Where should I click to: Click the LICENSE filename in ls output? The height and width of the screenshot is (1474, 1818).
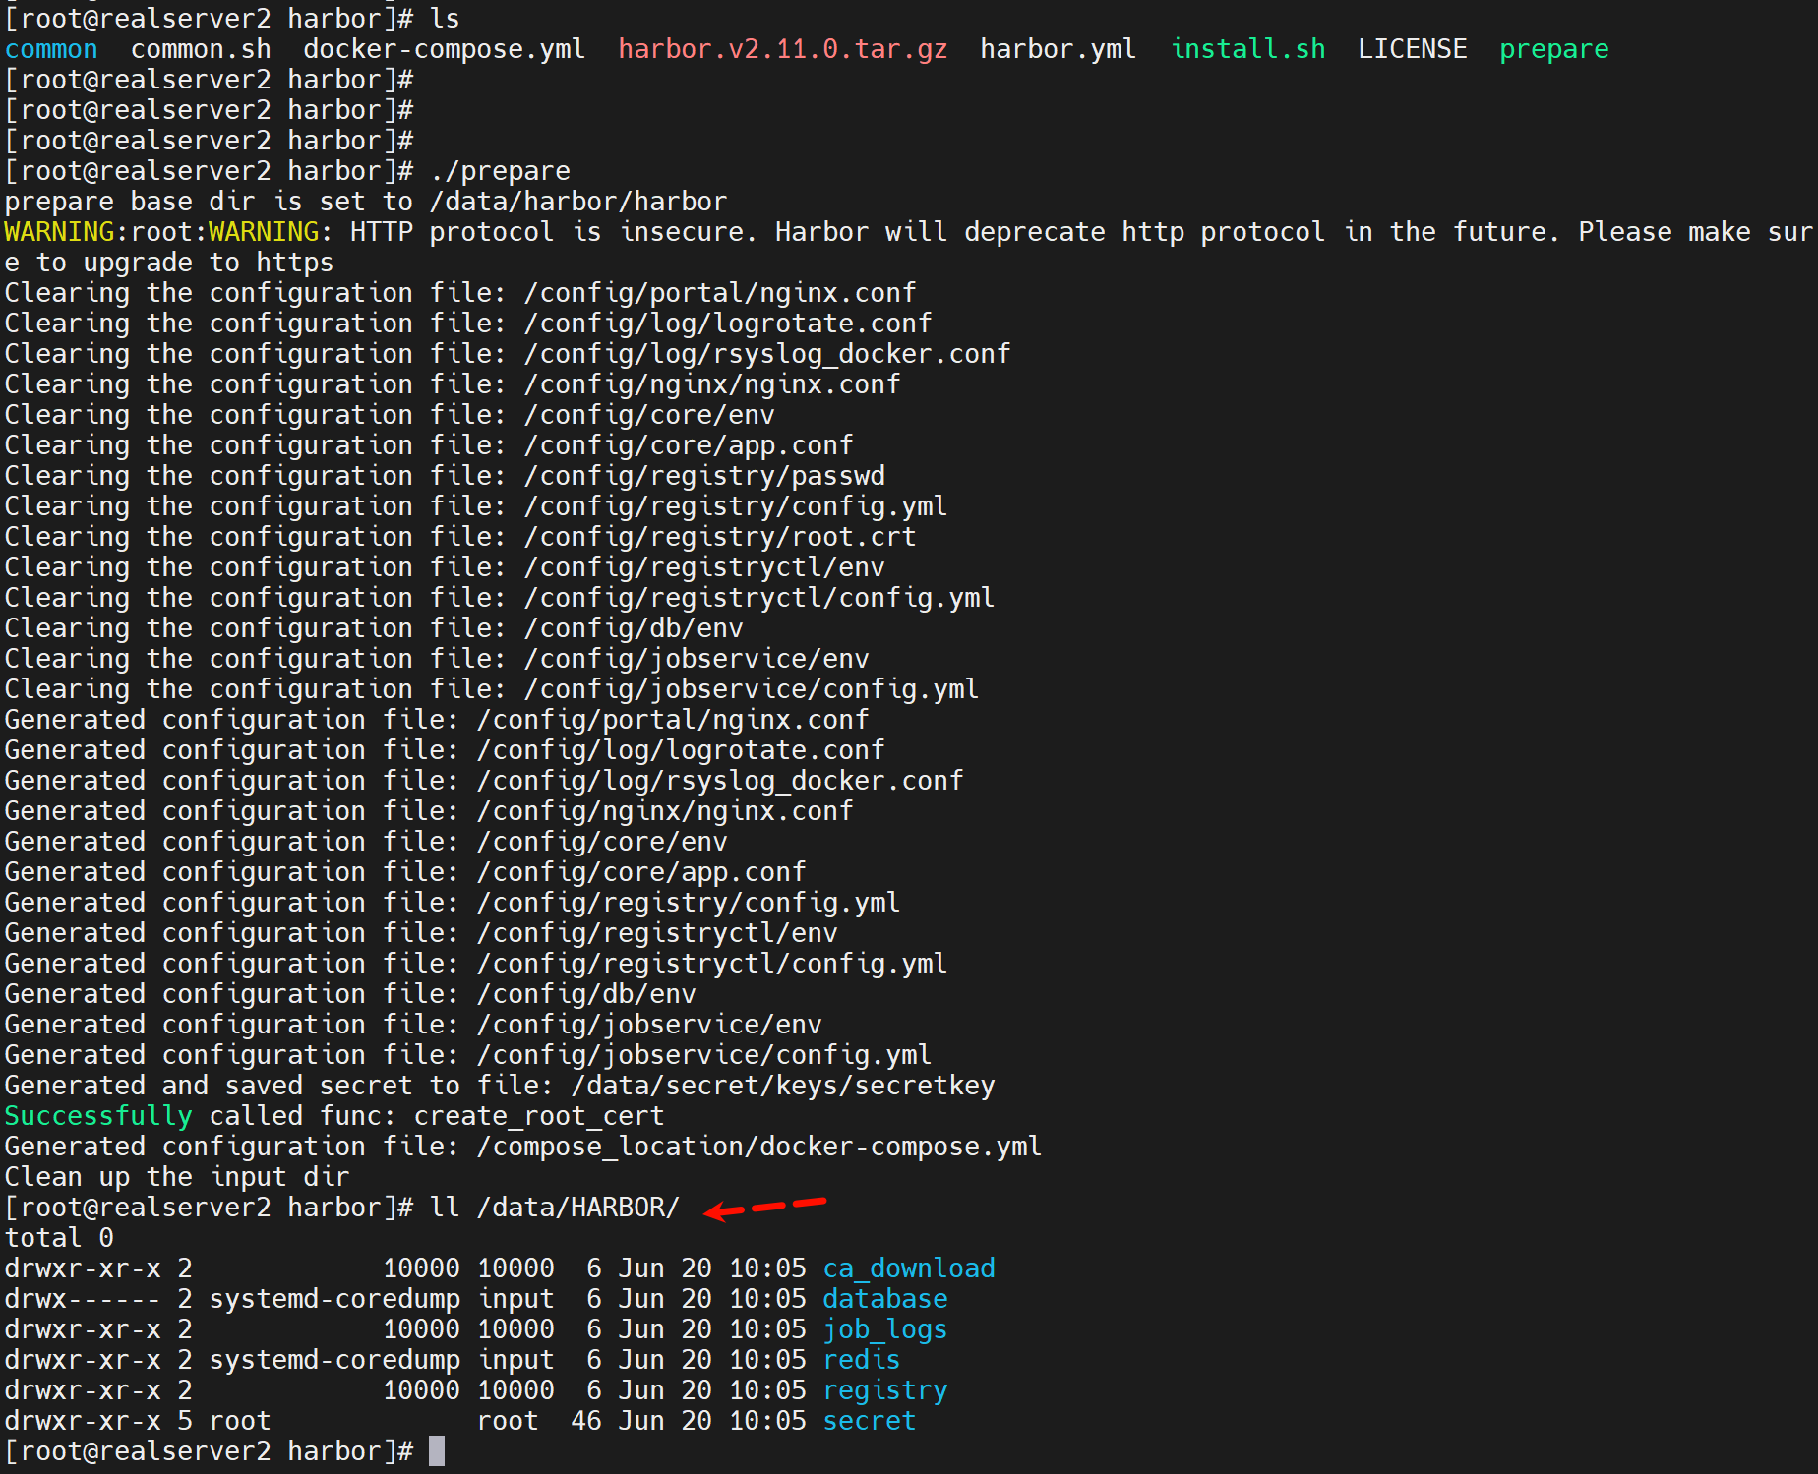[x=1412, y=49]
